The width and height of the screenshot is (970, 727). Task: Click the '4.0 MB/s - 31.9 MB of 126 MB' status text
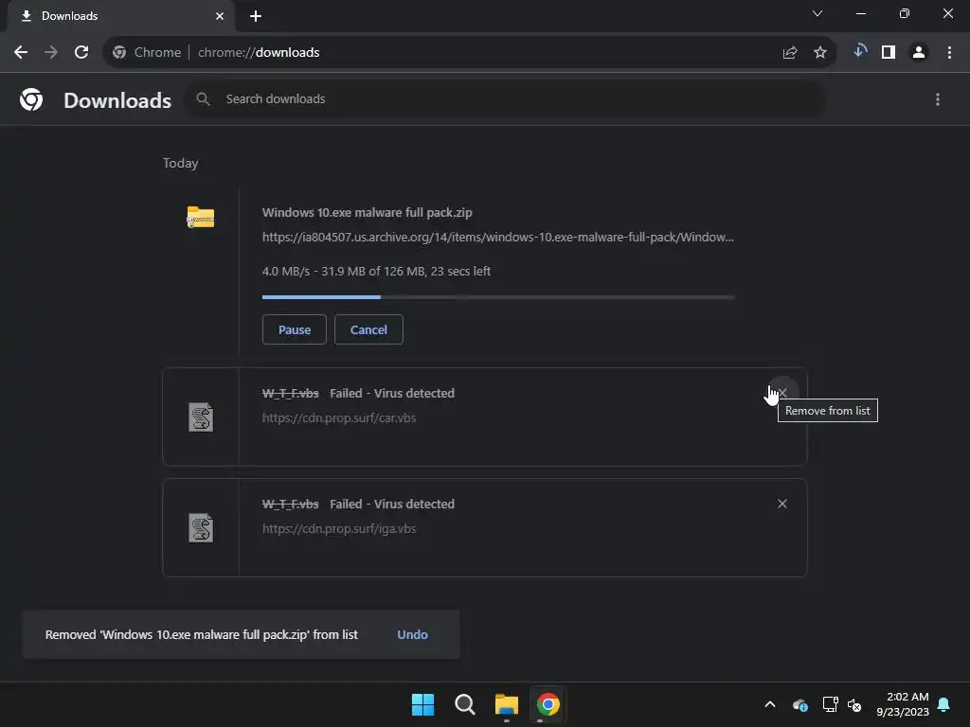(x=376, y=272)
